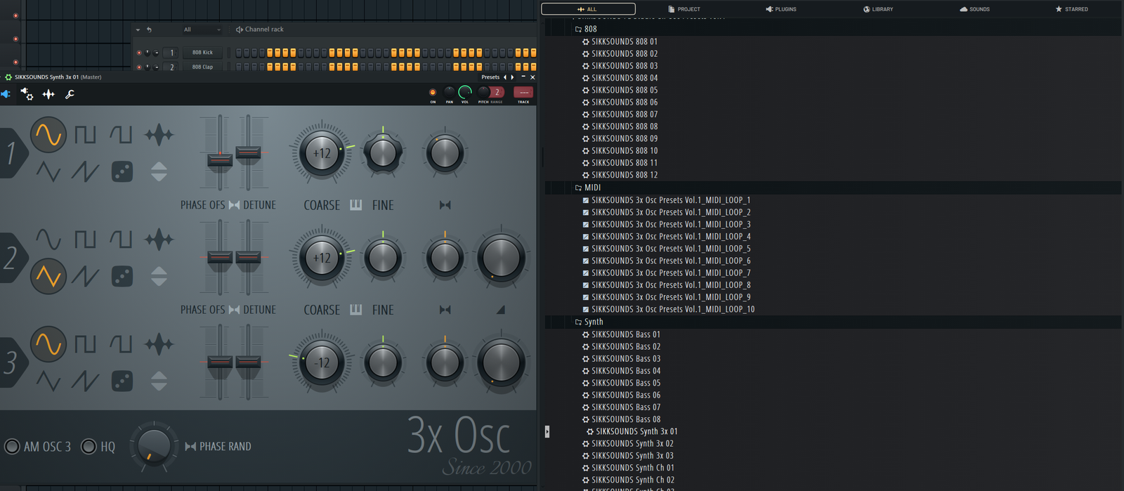Click the 808 Kick channel button
The image size is (1124, 491).
pos(202,53)
